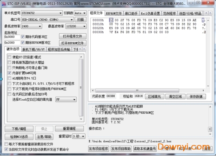Screen dimensions: 216x156
Task: Switch to the 程序文件 tab
Action: tap(96, 13)
